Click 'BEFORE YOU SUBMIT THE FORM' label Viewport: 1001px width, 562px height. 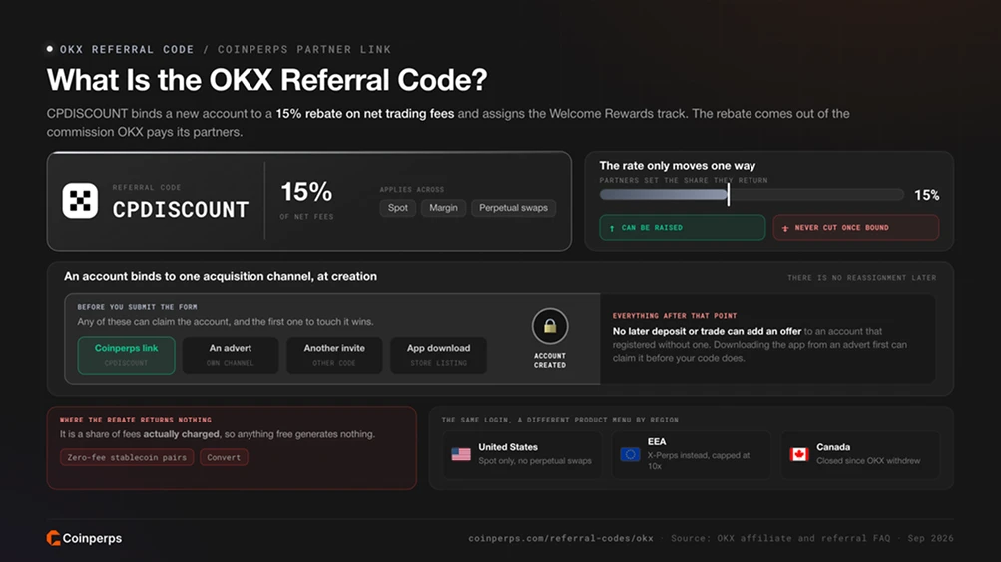(137, 307)
